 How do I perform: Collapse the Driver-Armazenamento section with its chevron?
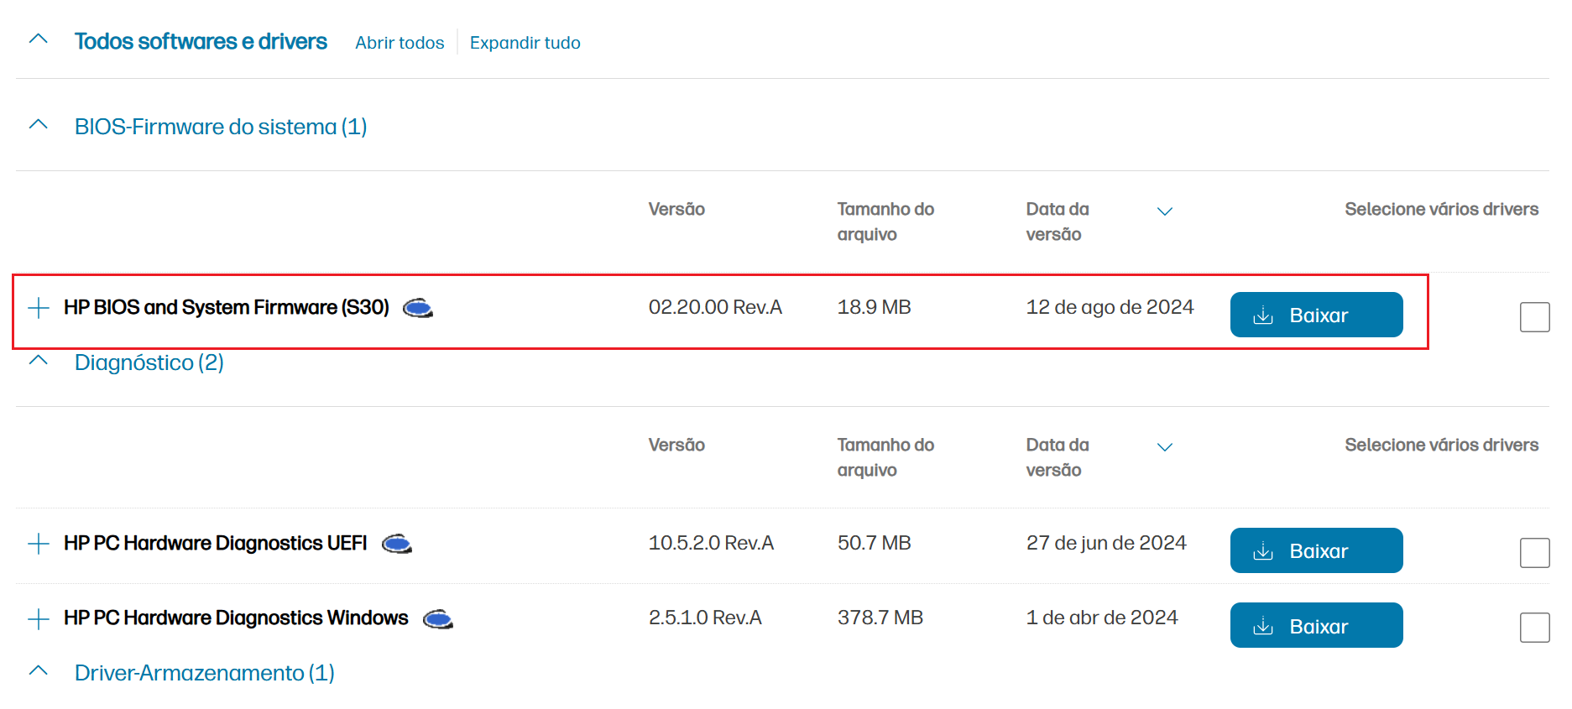coord(39,670)
